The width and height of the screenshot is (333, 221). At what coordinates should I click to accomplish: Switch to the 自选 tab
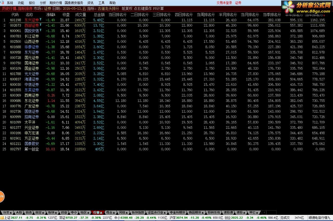29,213
